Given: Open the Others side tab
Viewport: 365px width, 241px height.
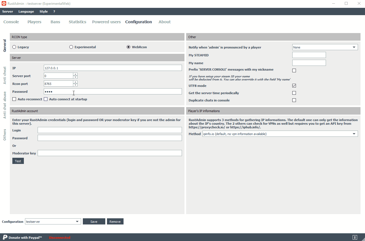Looking at the screenshot, I should [x=5, y=135].
